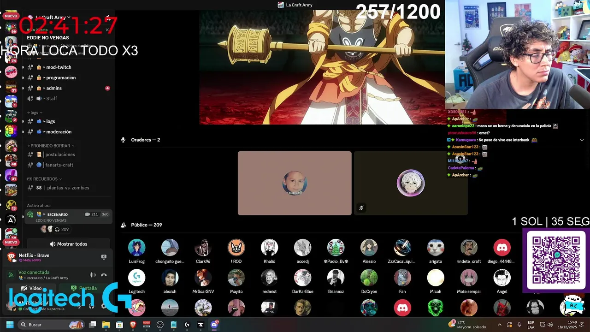Select LuisFrog's avatar in the audience
The image size is (590, 332).
click(136, 248)
